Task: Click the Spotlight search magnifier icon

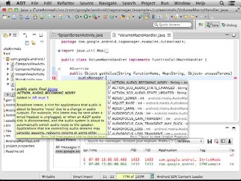Action: [221, 3]
